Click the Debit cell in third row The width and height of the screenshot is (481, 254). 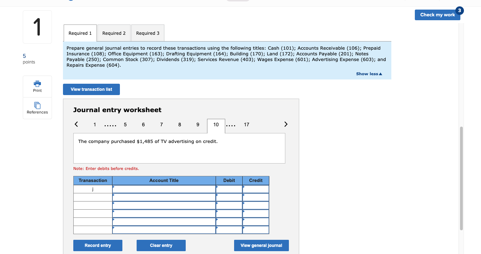229,205
